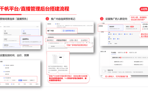The width and height of the screenshot is (148, 93).
Task: Click the audience coverage value 2.49
Action: coord(145,27)
